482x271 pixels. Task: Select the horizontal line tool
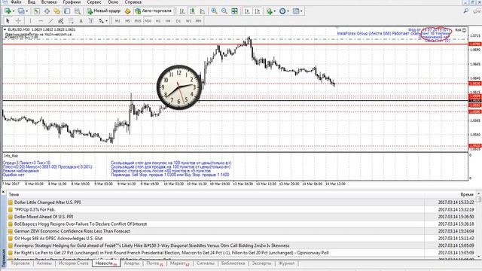(41, 21)
